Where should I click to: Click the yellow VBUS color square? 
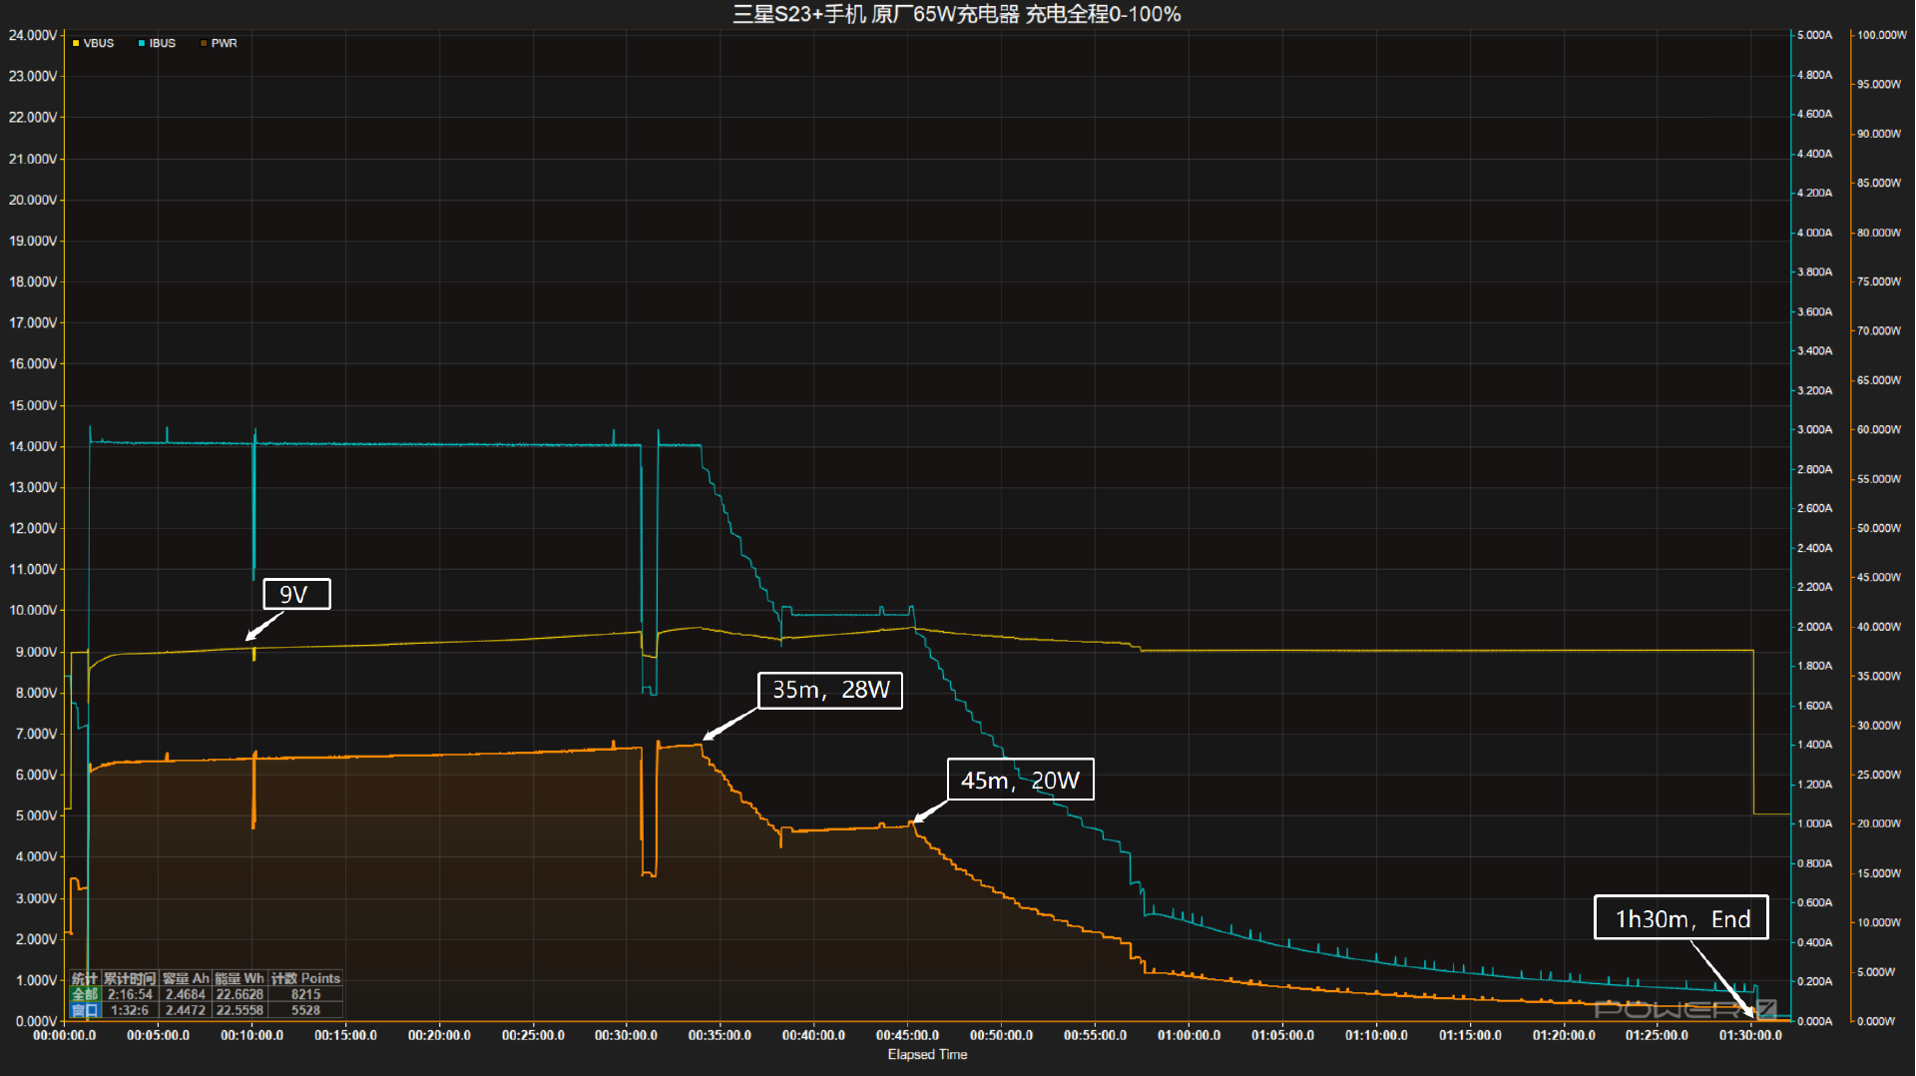76,44
